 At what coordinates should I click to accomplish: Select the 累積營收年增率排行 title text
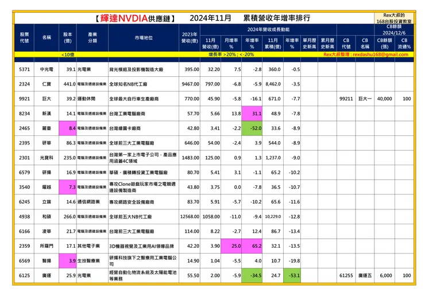277,18
